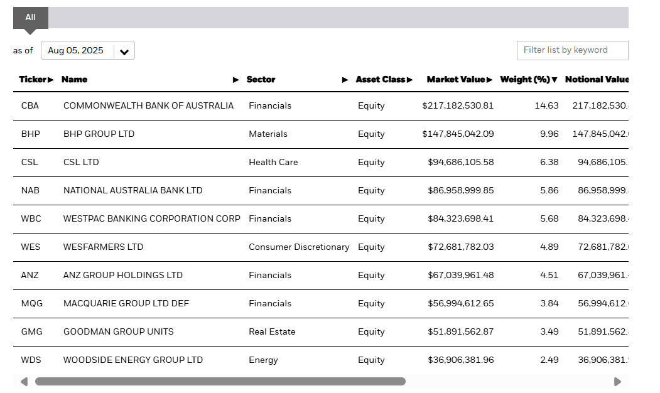Click WOODSIDE ENERGY GROUP LTD entry
Screen dimensions: 660x393
tap(133, 360)
